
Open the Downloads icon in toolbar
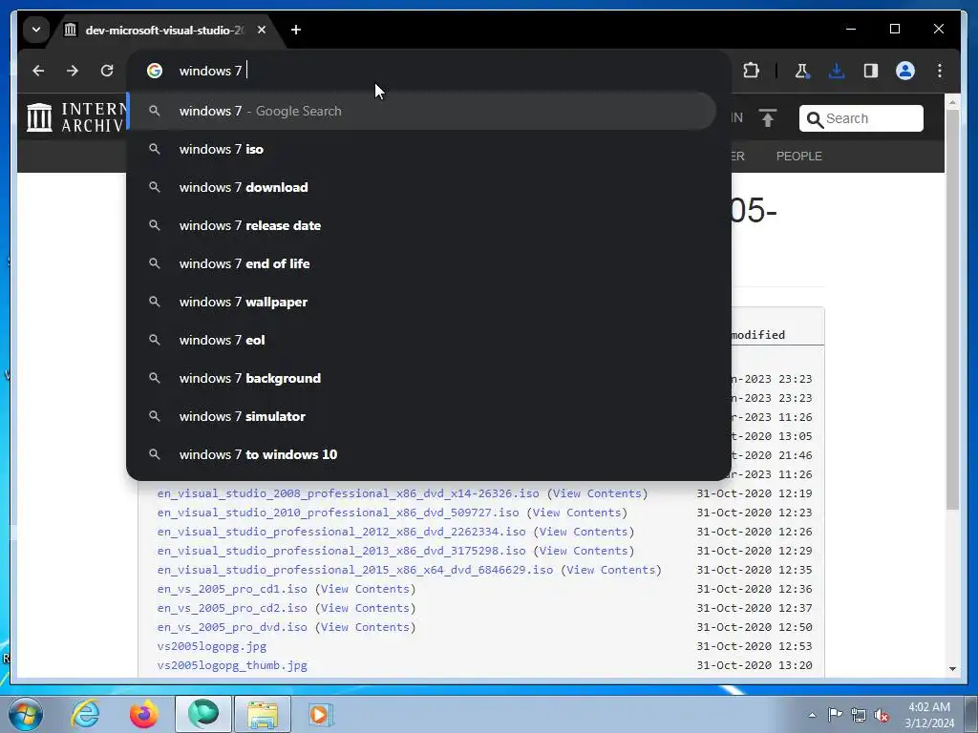pos(837,71)
